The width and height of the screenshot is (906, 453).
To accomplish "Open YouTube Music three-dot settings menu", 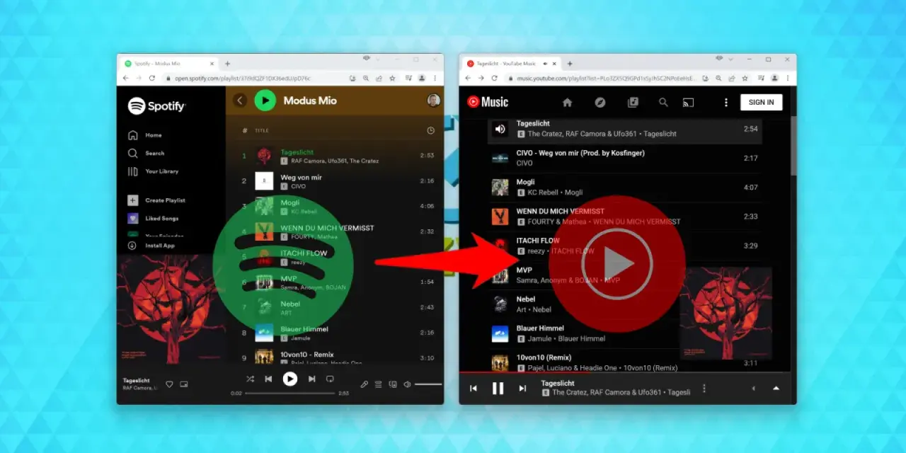I will (726, 102).
